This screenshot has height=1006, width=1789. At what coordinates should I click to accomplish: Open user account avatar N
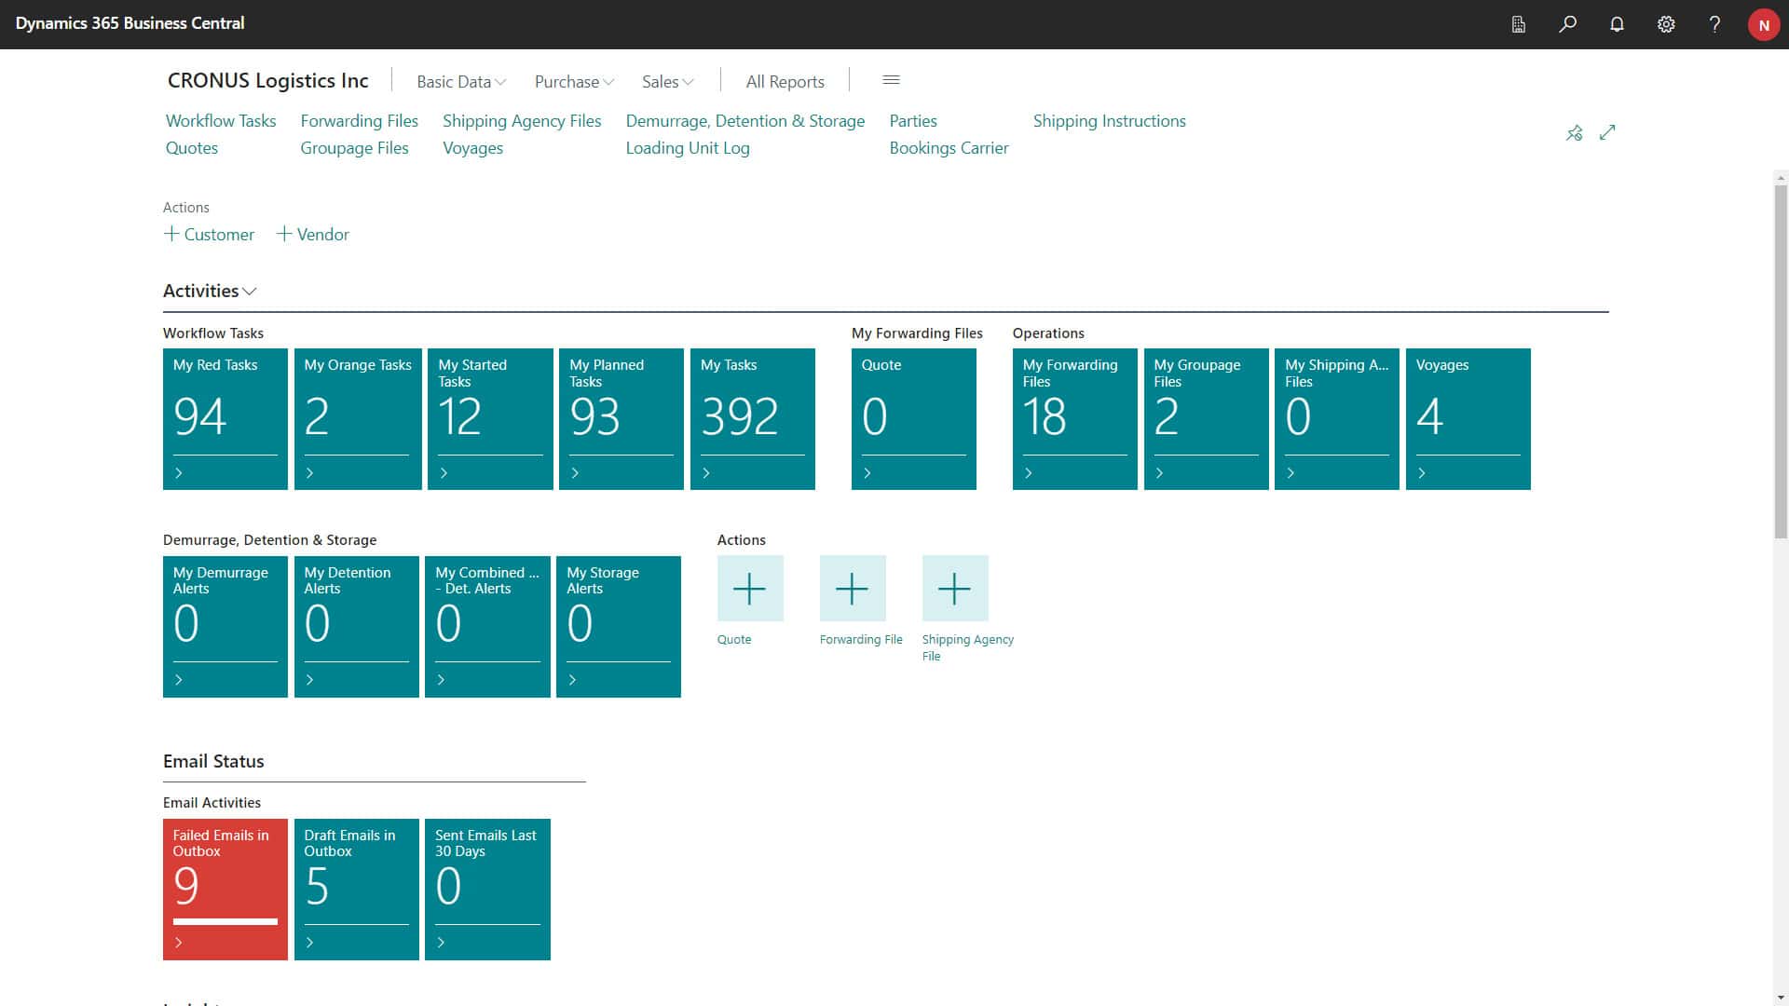click(x=1763, y=24)
